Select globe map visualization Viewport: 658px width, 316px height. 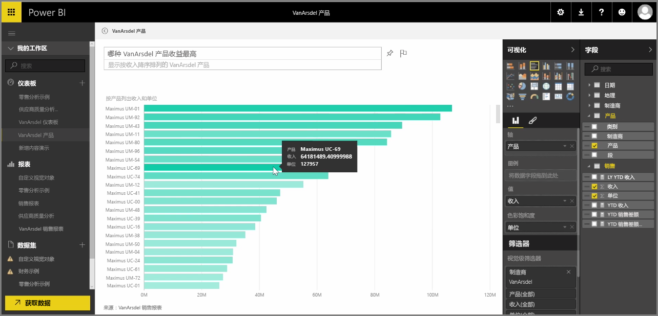pyautogui.click(x=546, y=86)
